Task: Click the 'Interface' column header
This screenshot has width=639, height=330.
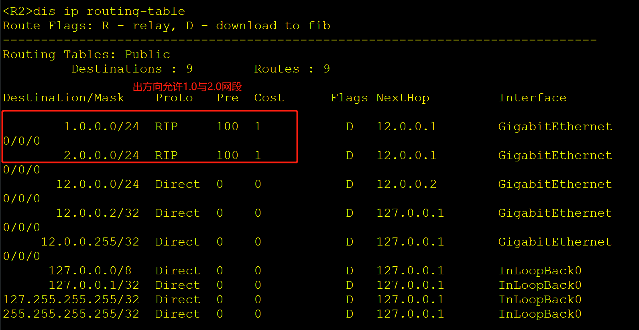Action: pyautogui.click(x=532, y=98)
